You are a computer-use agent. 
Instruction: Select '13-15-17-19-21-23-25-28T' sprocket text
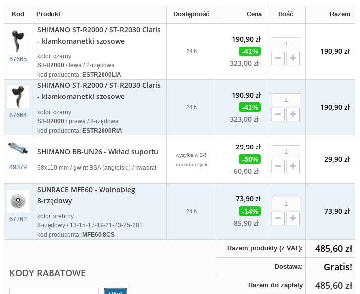click(x=106, y=225)
